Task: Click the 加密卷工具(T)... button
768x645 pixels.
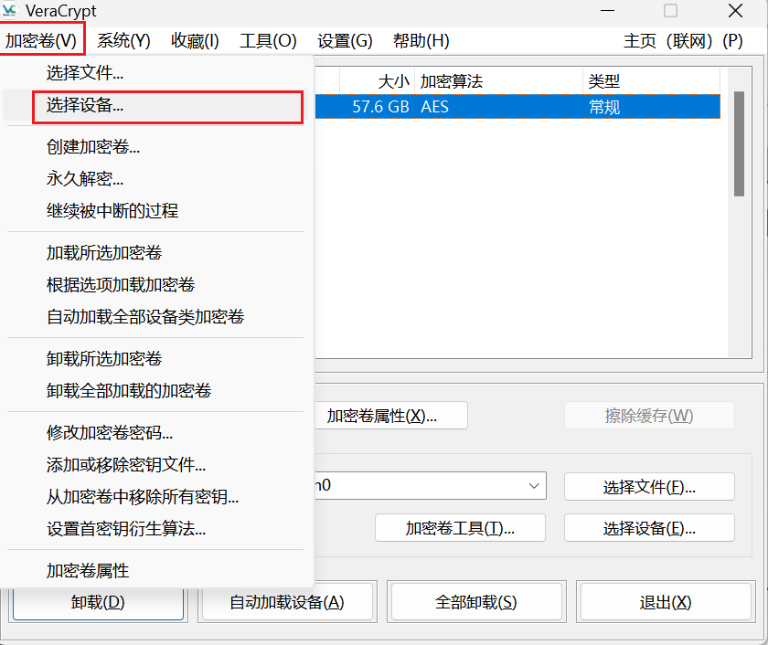Action: click(460, 528)
